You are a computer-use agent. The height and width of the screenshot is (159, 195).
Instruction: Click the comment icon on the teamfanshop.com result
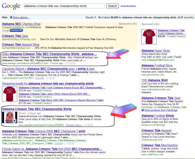(66, 143)
